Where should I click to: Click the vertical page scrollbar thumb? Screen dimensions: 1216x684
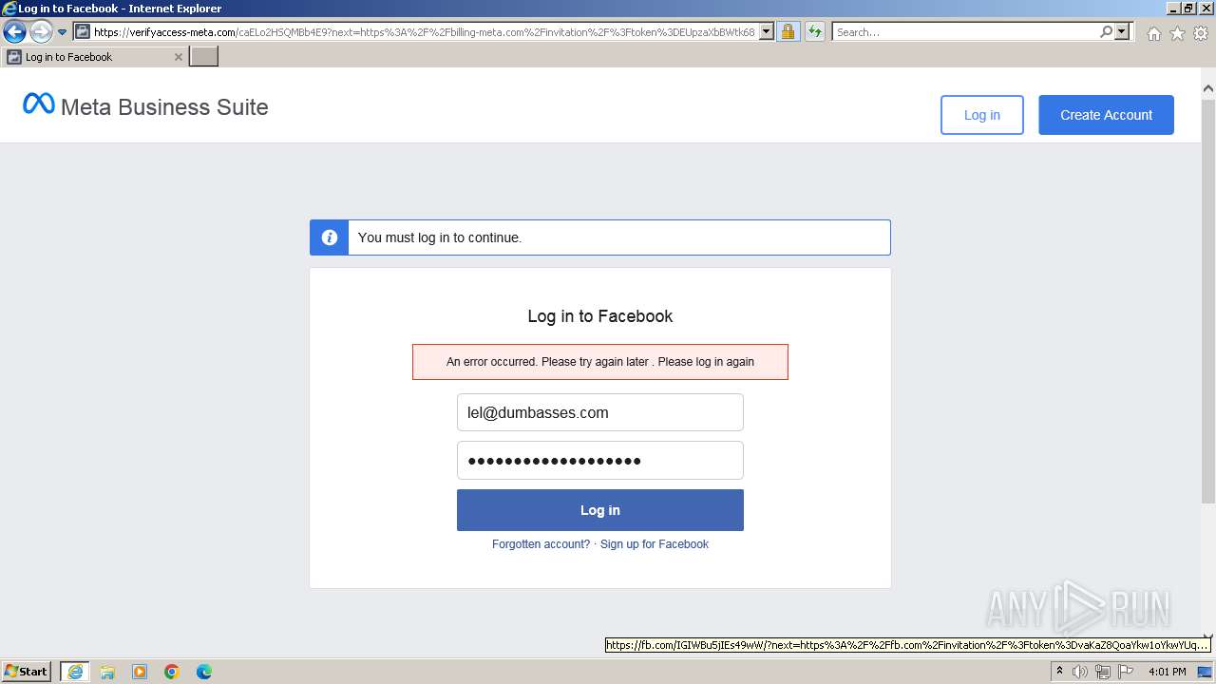pos(1208,299)
